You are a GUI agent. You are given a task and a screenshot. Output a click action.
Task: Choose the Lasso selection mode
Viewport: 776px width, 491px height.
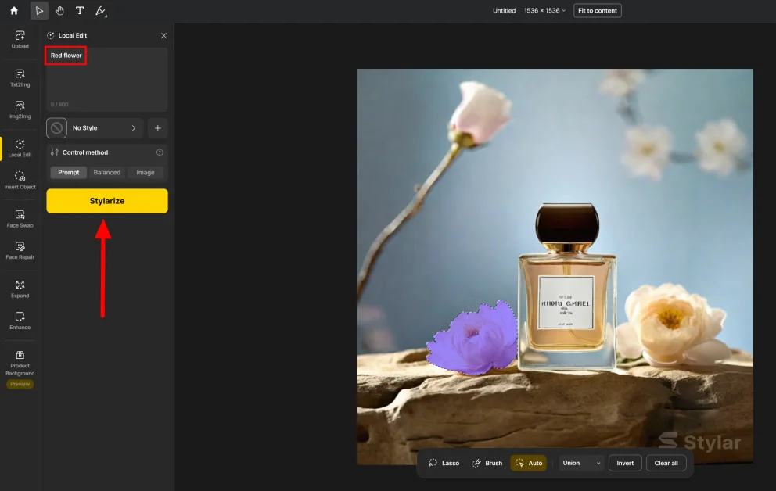tap(444, 463)
